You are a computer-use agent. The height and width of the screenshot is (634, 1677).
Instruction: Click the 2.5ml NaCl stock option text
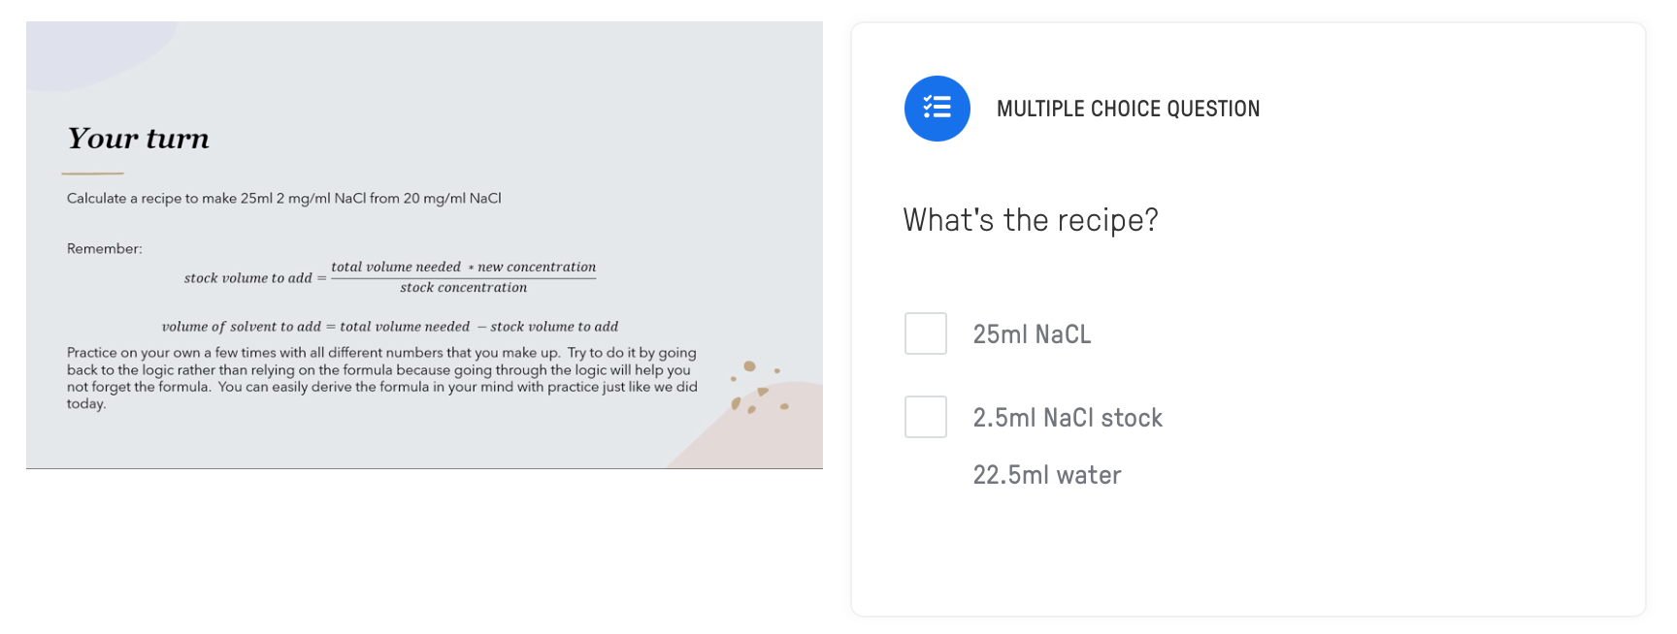pyautogui.click(x=1068, y=417)
